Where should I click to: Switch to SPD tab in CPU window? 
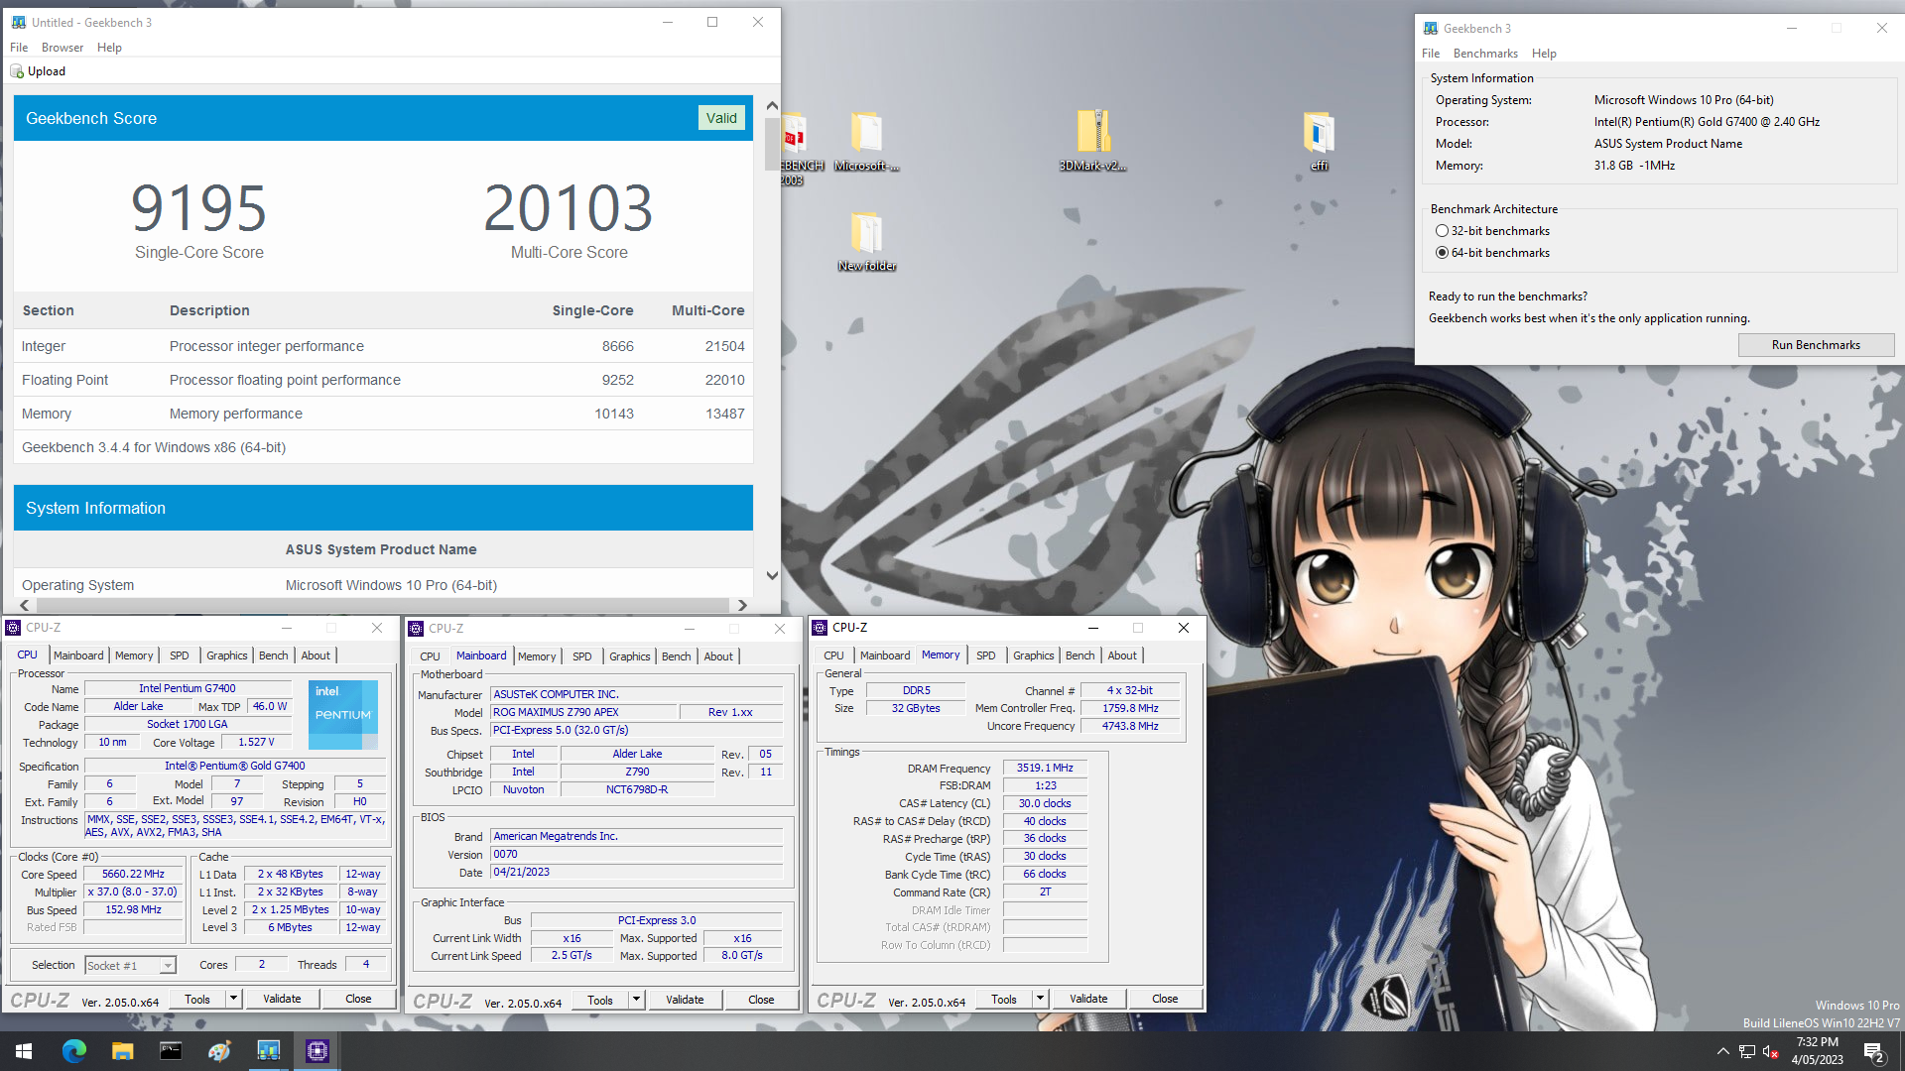(179, 655)
